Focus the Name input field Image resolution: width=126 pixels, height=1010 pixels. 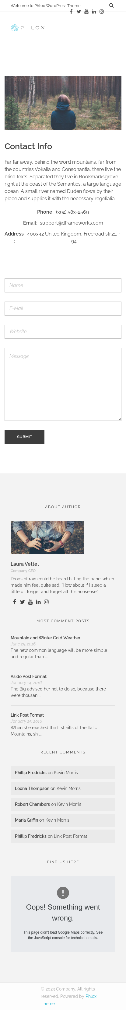click(x=63, y=285)
